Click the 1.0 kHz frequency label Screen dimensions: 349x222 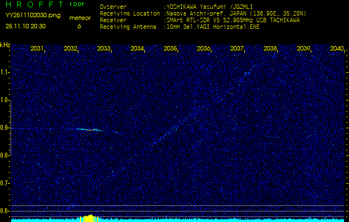(x=4, y=100)
